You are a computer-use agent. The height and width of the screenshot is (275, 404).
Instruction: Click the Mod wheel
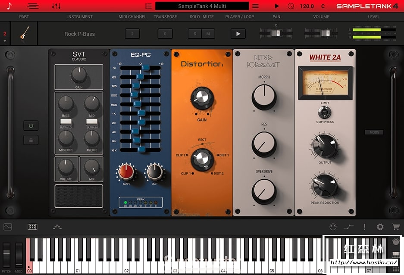click(x=19, y=255)
